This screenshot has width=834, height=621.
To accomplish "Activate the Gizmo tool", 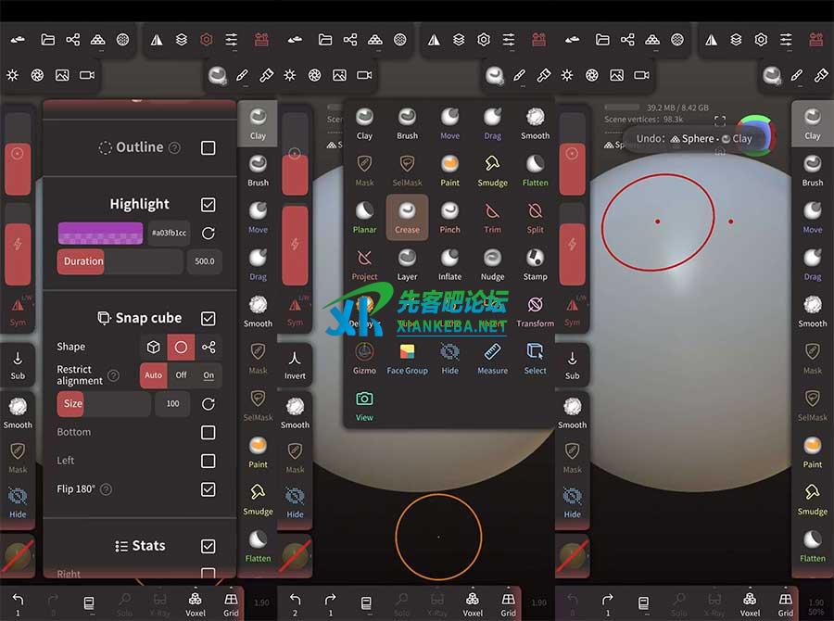I will pos(364,357).
